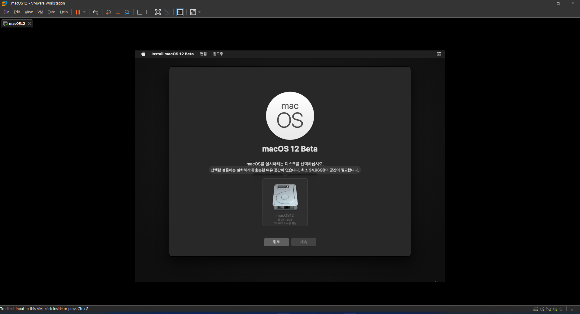Open the 윈도우 menu in the guest

218,54
